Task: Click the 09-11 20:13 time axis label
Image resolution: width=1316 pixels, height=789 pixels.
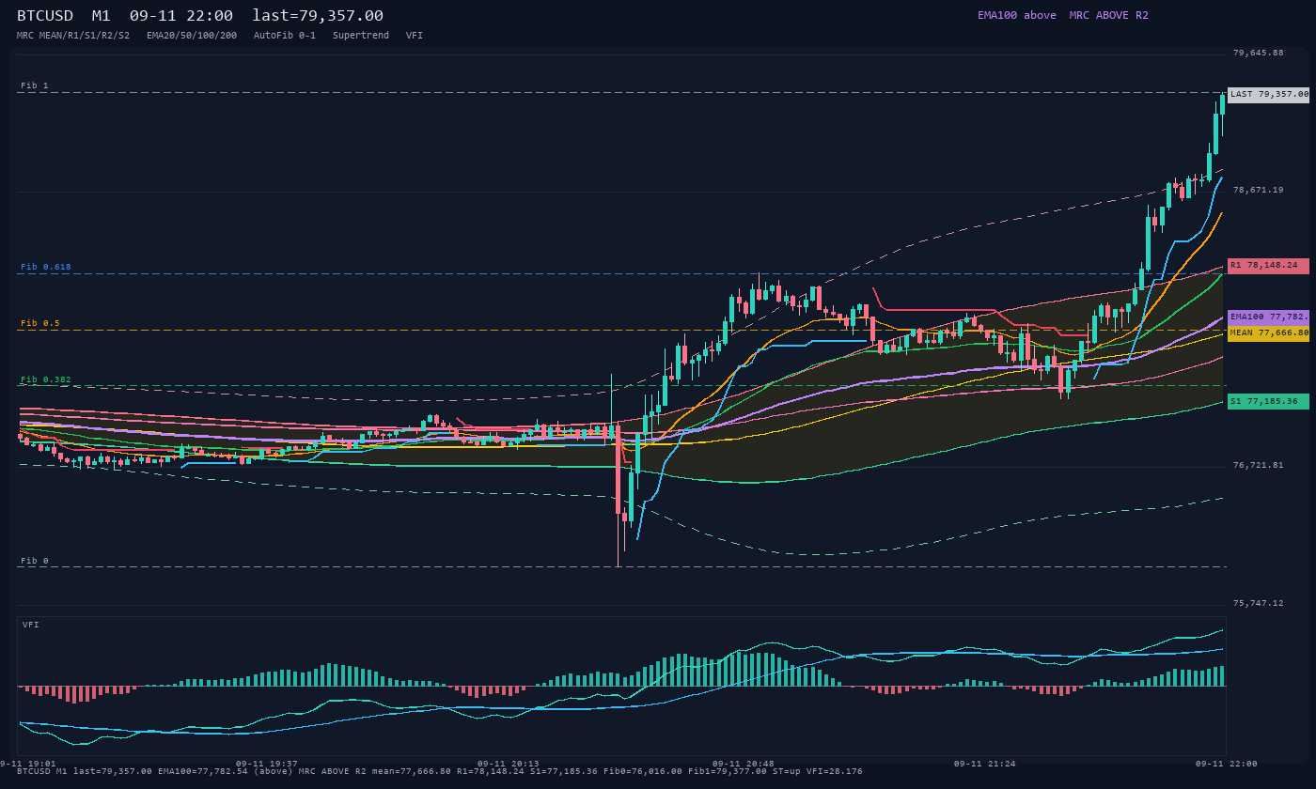Action: [x=509, y=764]
